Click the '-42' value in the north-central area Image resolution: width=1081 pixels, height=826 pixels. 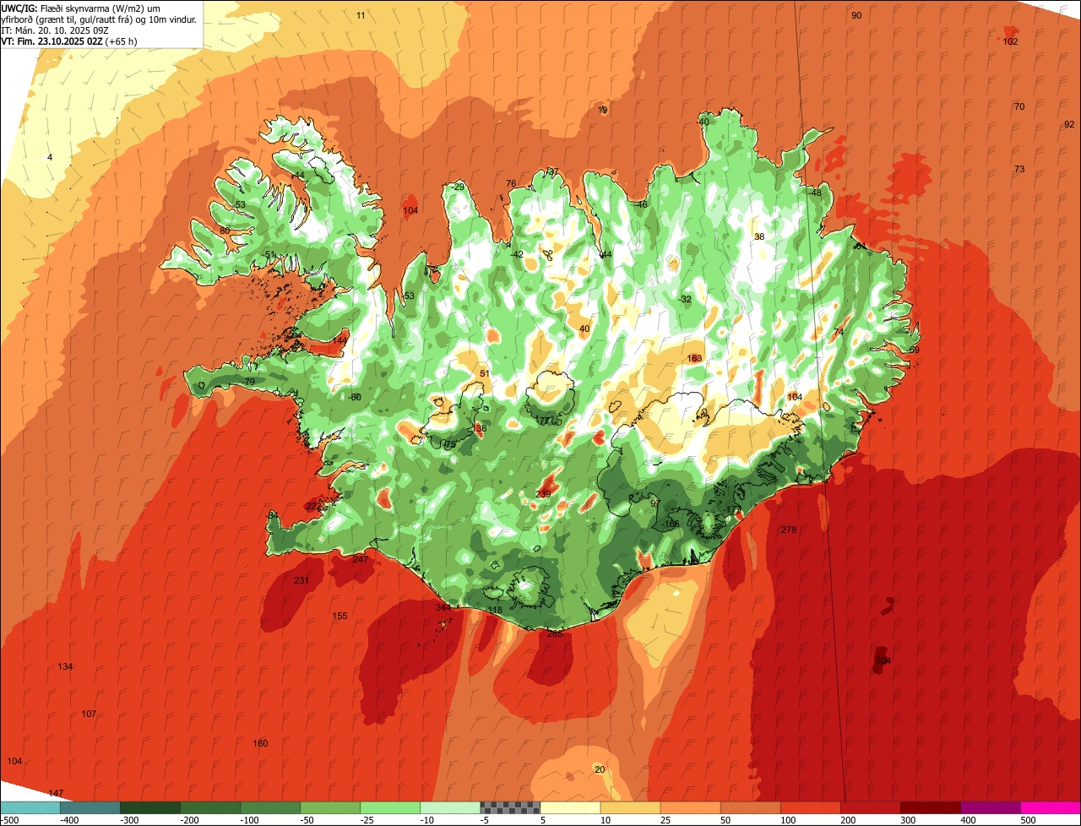point(517,254)
